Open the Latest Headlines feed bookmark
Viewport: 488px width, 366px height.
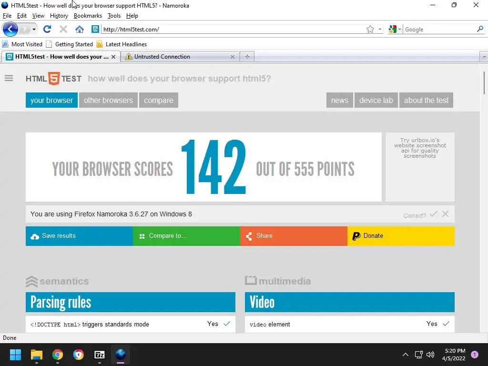click(122, 44)
